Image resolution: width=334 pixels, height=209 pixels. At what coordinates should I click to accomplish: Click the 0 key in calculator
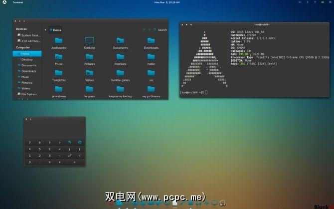pos(29,162)
